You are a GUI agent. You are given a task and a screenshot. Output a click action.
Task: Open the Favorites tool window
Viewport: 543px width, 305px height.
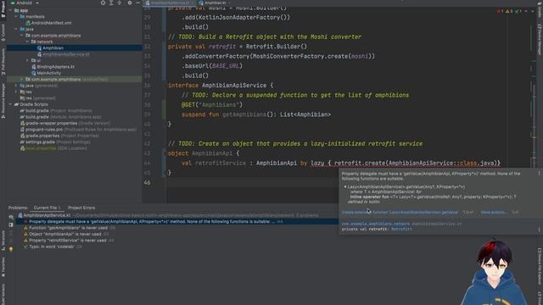pos(3,267)
